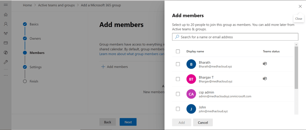Click the name Bharath in list
The image size is (306, 130).
[x=205, y=62]
